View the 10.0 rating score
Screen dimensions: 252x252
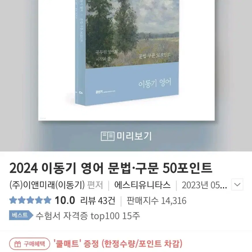(x=65, y=200)
